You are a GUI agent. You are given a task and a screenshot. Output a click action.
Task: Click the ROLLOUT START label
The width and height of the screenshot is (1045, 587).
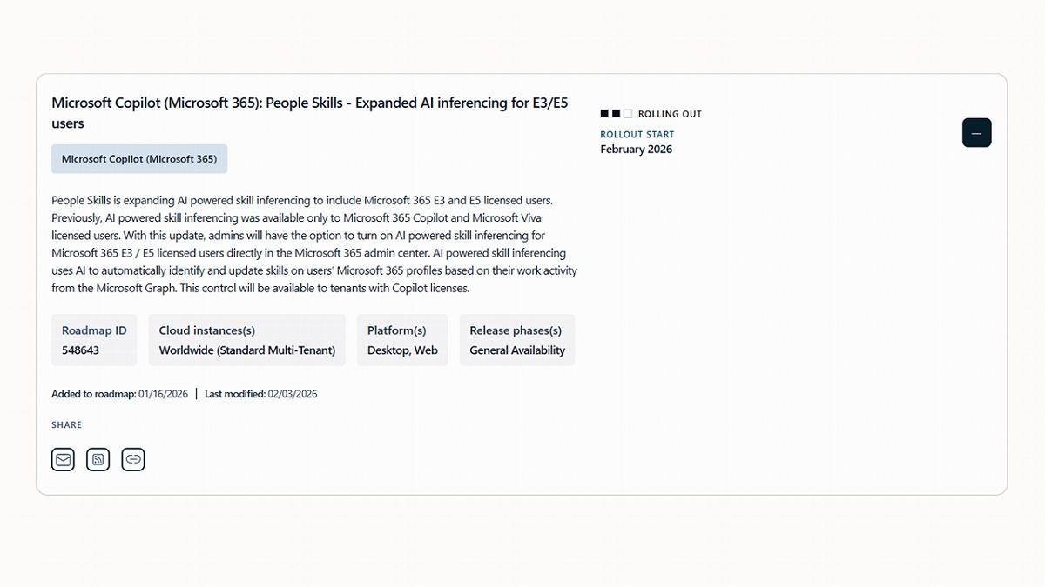(637, 135)
